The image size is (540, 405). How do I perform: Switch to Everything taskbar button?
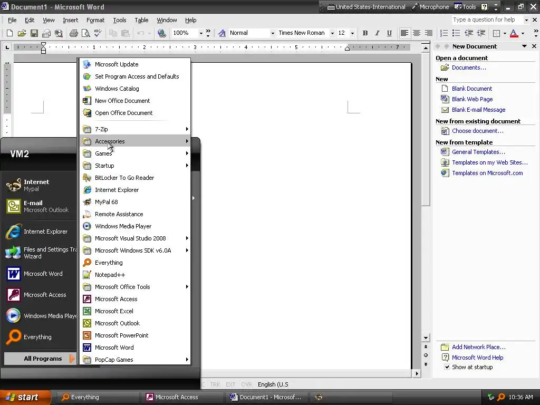(98, 397)
